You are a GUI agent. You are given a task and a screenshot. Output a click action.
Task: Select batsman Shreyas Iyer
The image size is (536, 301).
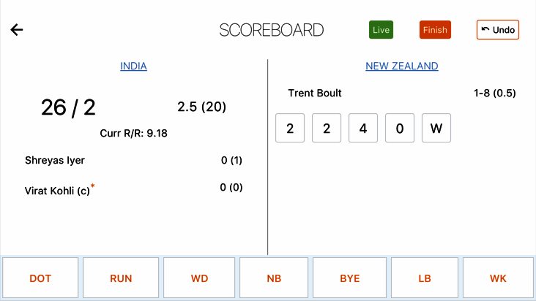(x=55, y=160)
